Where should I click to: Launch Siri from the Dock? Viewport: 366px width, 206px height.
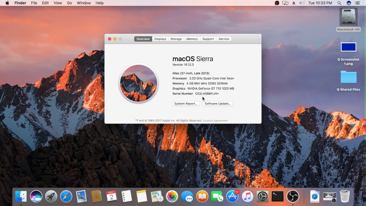pyautogui.click(x=36, y=196)
